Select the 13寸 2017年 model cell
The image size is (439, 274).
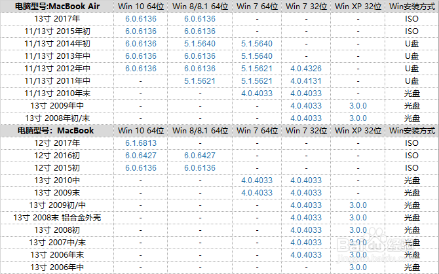point(57,19)
